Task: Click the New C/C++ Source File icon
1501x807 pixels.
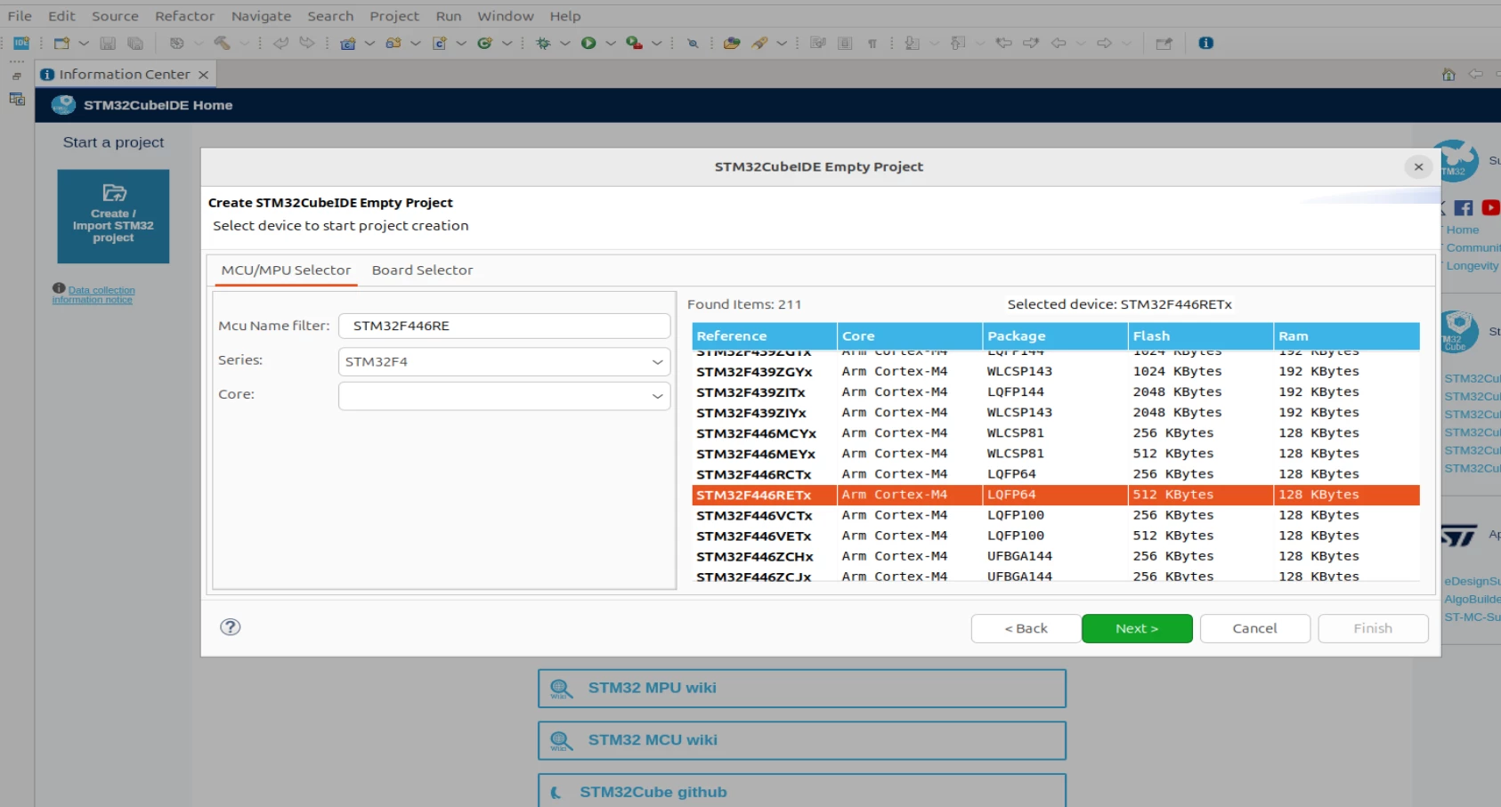Action: (x=439, y=43)
